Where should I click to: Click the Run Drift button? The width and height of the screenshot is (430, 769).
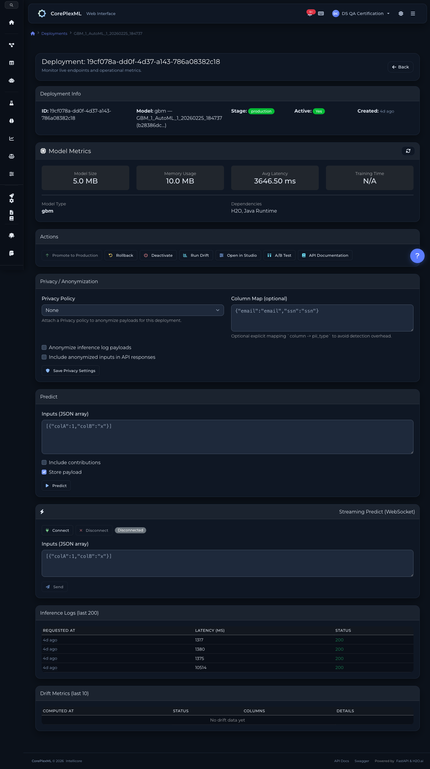(196, 255)
